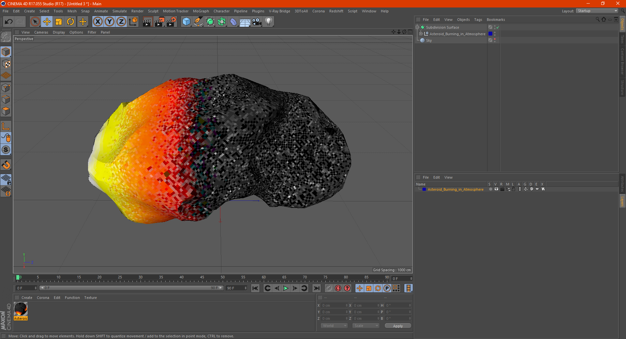Open the floor environment icon
The height and width of the screenshot is (339, 626).
245,22
